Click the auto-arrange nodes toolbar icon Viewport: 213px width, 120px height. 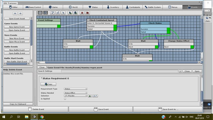pyautogui.click(x=53, y=13)
